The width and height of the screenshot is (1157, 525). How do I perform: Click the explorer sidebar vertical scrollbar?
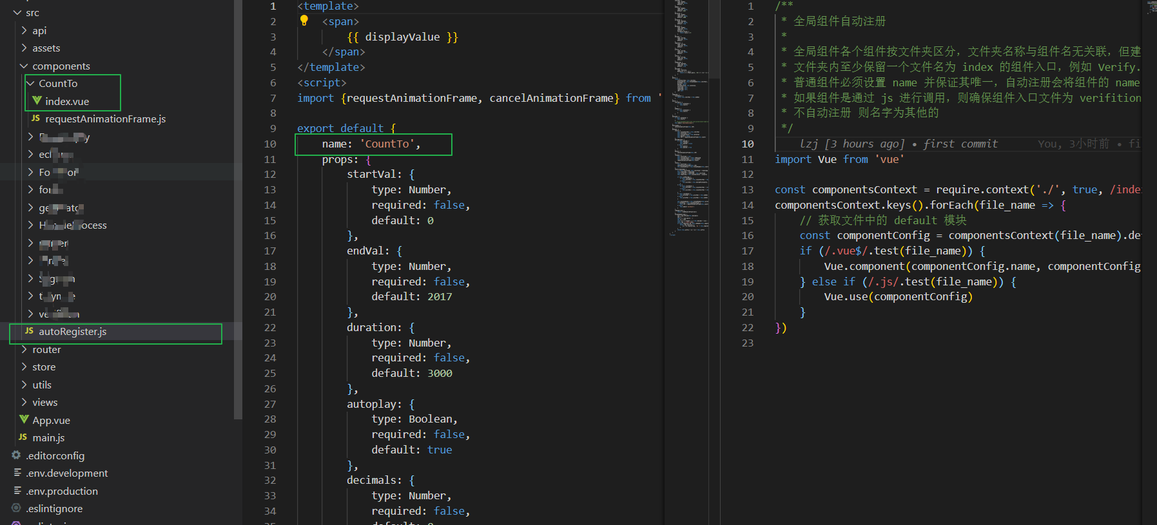click(x=238, y=209)
